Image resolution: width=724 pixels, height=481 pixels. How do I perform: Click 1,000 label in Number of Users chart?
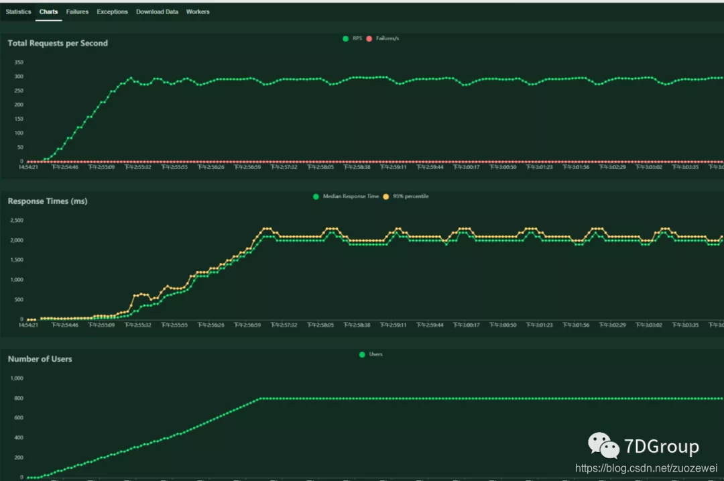[x=17, y=378]
